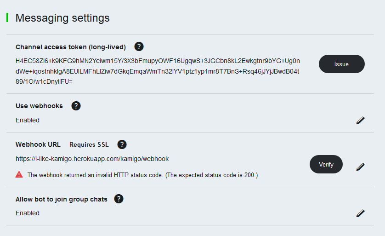Edit the group chats setting with pencil icon
This screenshot has width=385, height=236.
(360, 213)
